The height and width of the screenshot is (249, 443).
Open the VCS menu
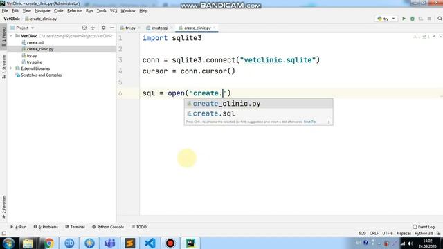coord(114,11)
